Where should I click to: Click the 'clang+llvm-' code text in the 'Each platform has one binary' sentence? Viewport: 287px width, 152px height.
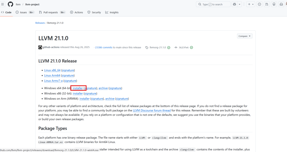[x=159, y=138]
